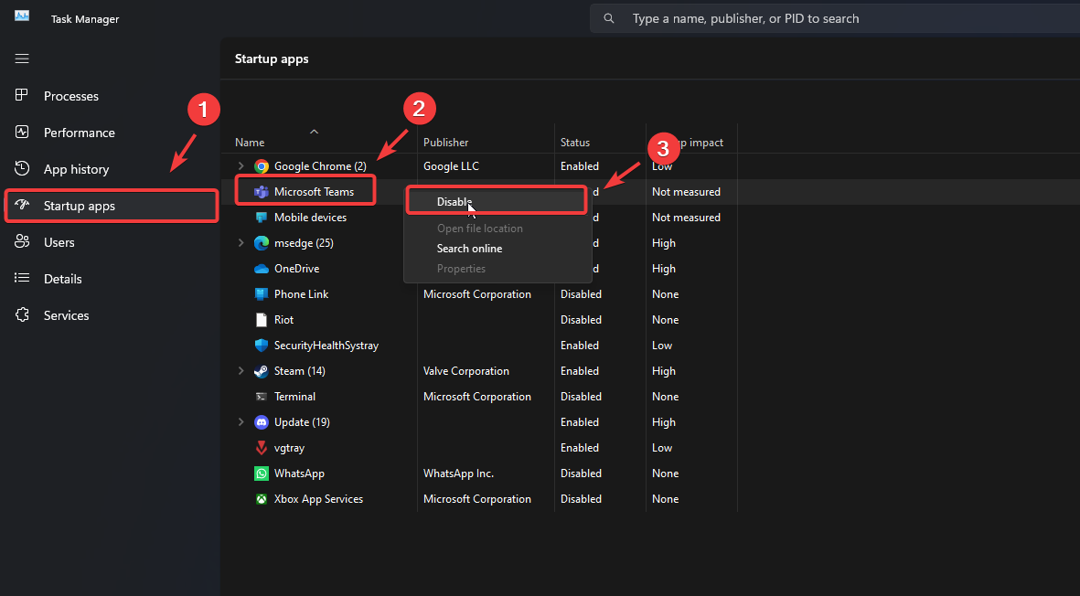The width and height of the screenshot is (1080, 596).
Task: Expand the msedge (25) group
Action: pos(241,243)
